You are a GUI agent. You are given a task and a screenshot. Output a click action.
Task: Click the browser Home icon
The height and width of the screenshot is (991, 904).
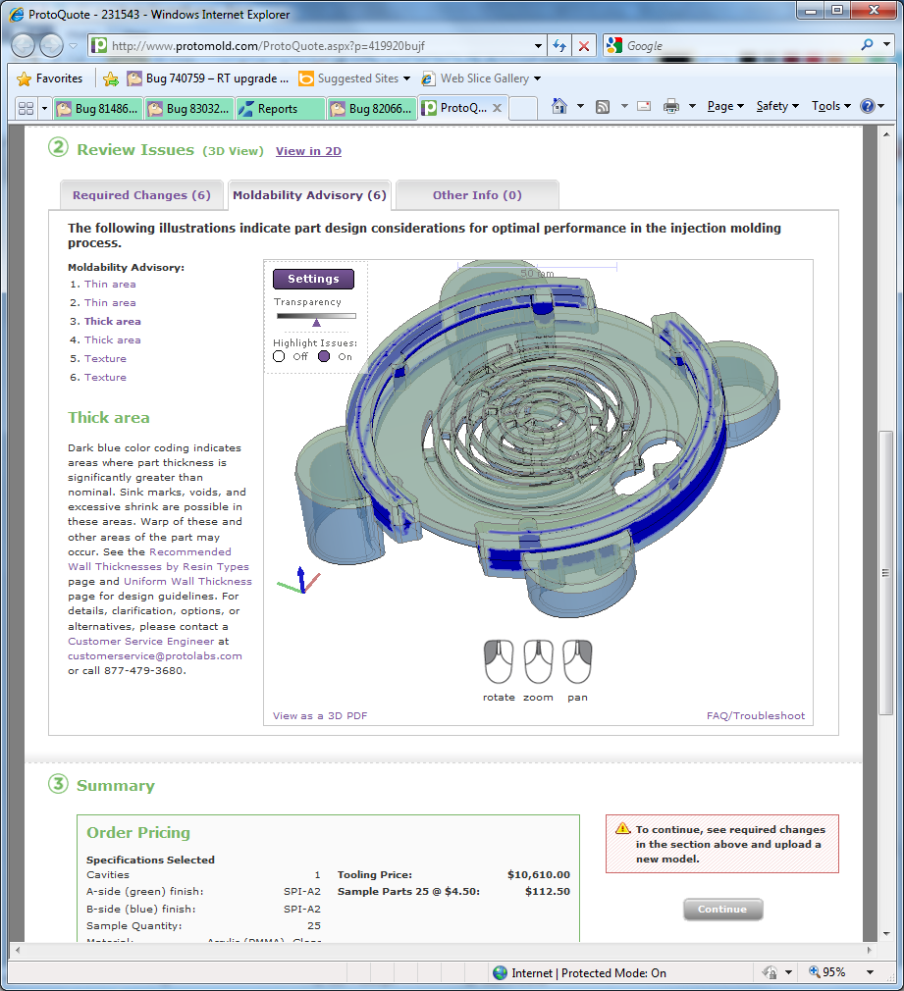pyautogui.click(x=558, y=106)
